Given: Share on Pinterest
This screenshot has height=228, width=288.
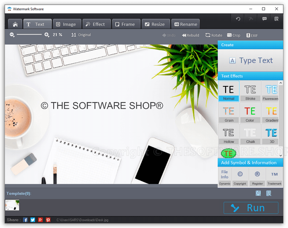Looking at the screenshot, I should pyautogui.click(x=48, y=220).
